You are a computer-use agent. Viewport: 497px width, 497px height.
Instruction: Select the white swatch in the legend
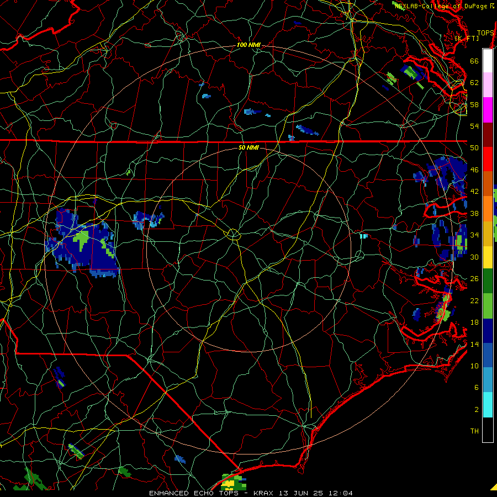pos(488,61)
